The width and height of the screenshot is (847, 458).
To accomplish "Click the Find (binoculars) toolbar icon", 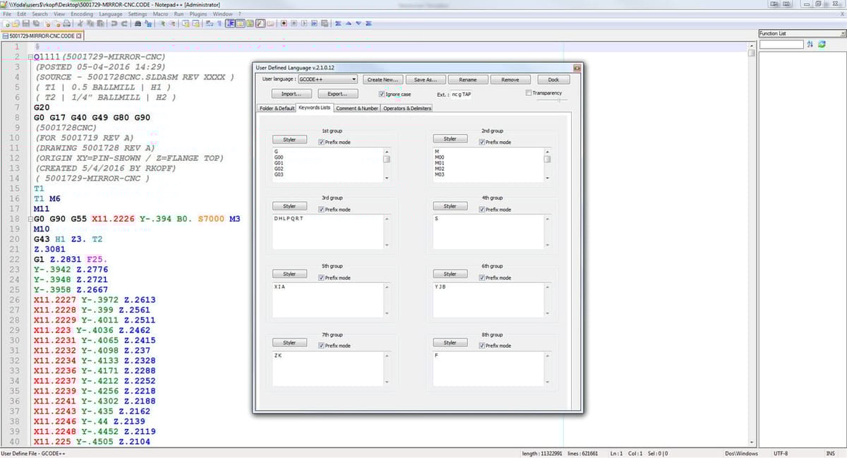I will [138, 23].
